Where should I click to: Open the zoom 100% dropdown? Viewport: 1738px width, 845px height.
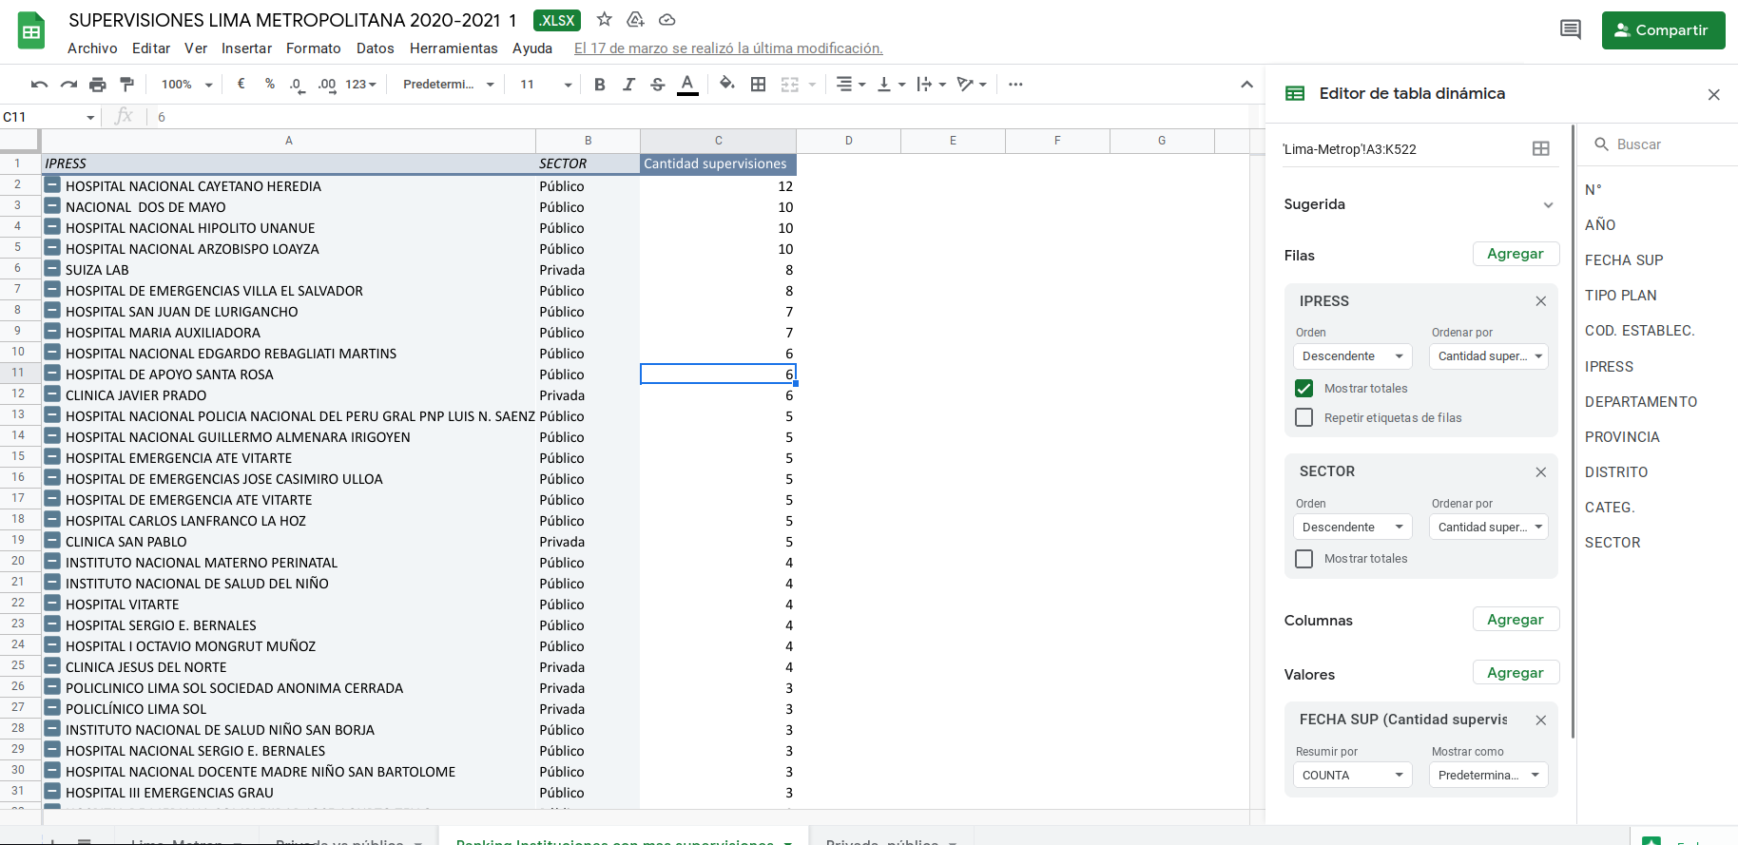tap(186, 85)
